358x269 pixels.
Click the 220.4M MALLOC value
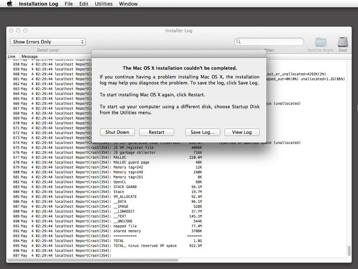click(x=196, y=157)
